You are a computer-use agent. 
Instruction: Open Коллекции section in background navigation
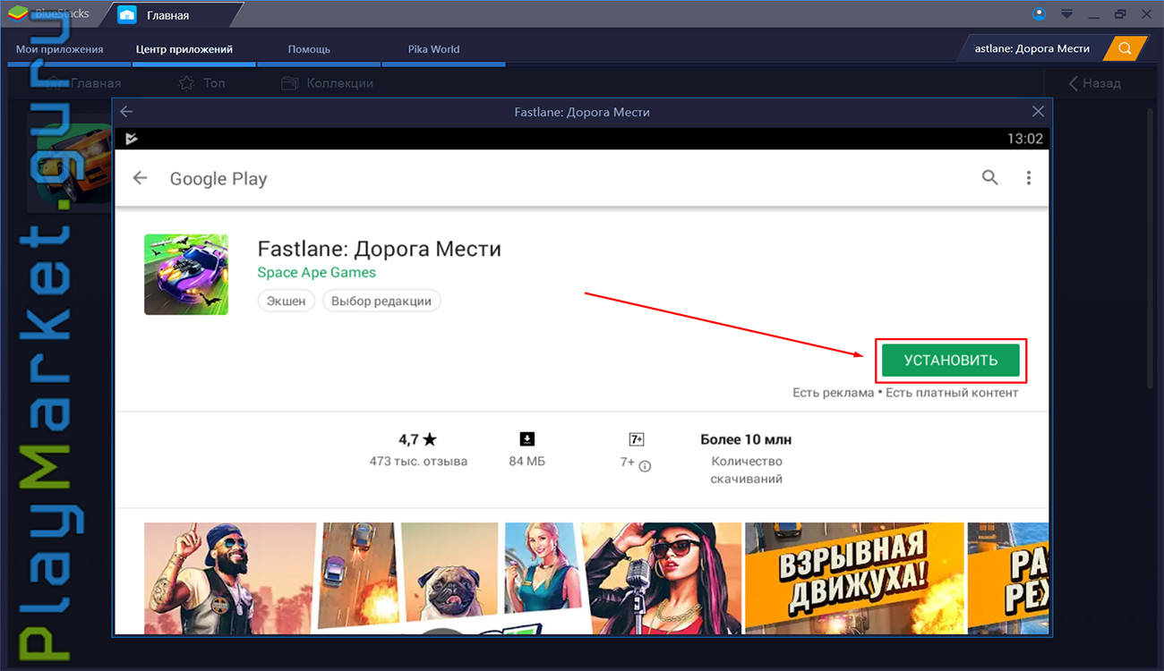[328, 83]
